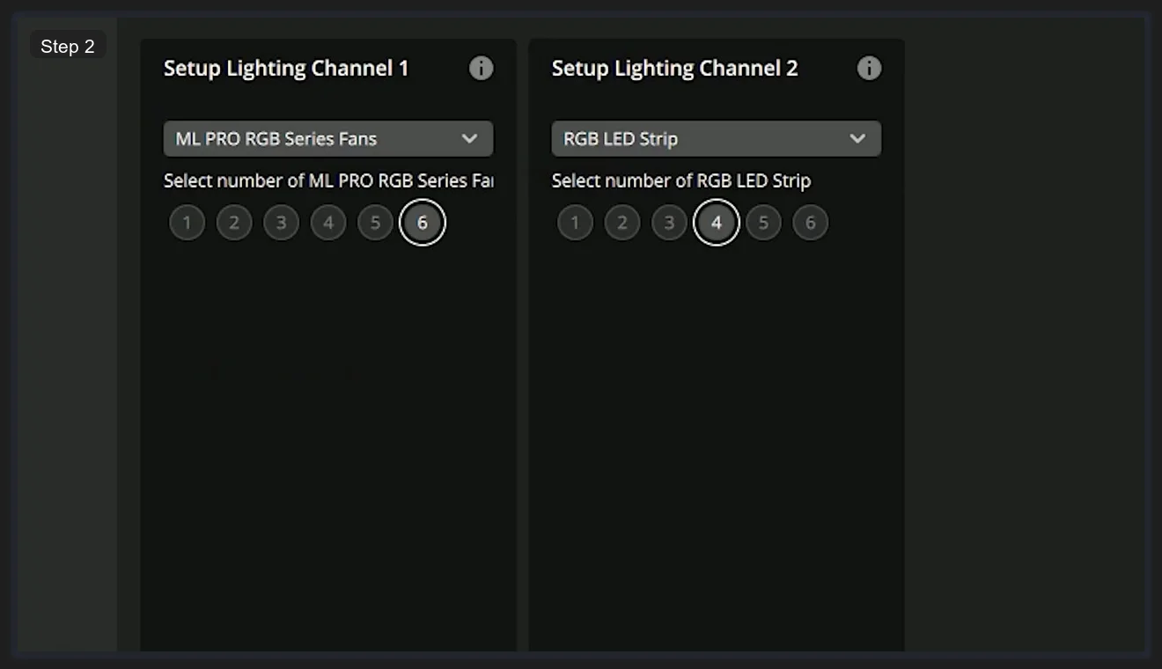Image resolution: width=1162 pixels, height=669 pixels.
Task: Open the RGB LED Strip device dropdown
Action: [716, 138]
